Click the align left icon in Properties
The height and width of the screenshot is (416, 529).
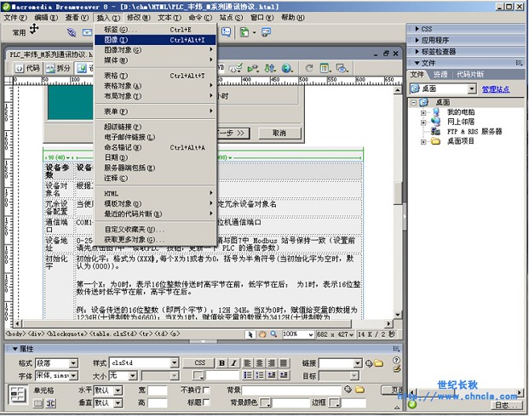pyautogui.click(x=247, y=363)
